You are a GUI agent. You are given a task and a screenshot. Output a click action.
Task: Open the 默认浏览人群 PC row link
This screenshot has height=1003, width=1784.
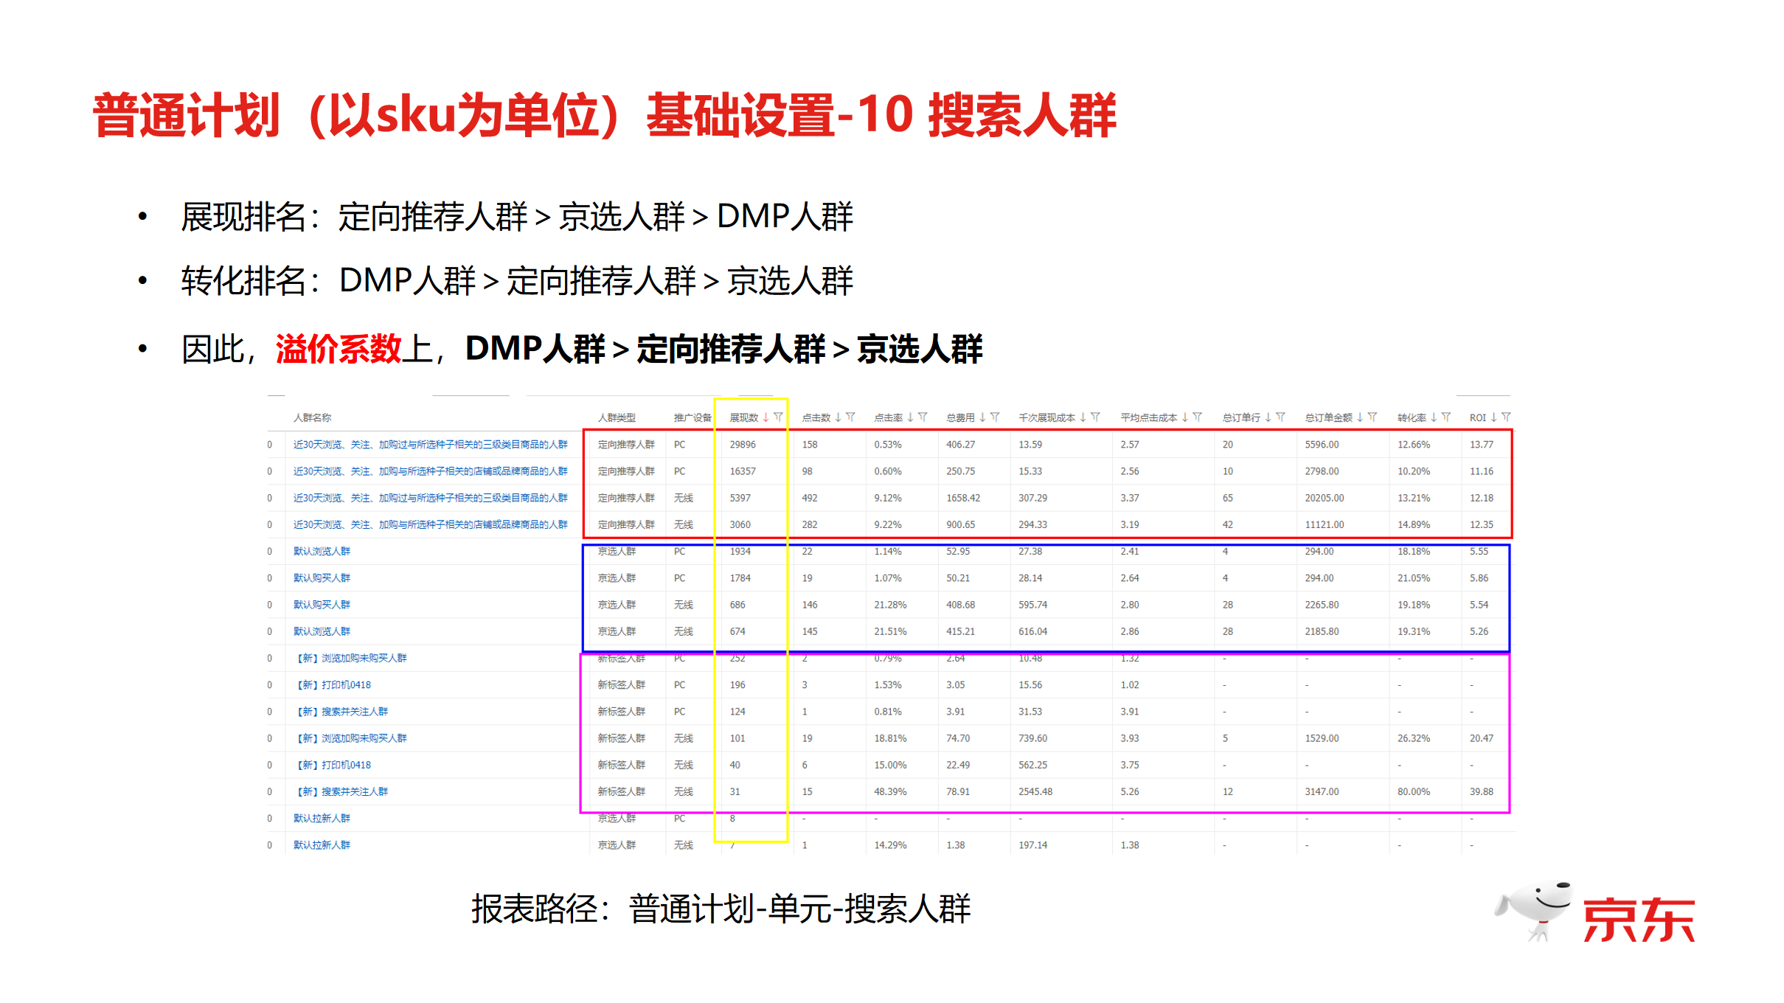click(x=322, y=551)
